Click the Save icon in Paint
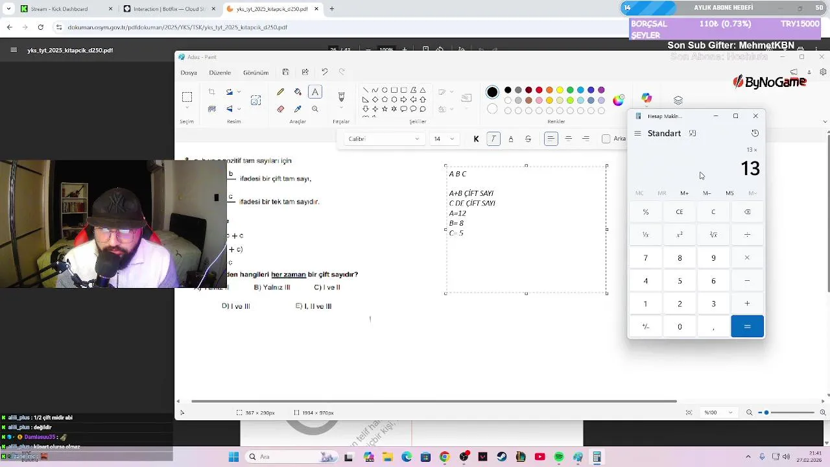The width and height of the screenshot is (830, 467). pyautogui.click(x=285, y=72)
